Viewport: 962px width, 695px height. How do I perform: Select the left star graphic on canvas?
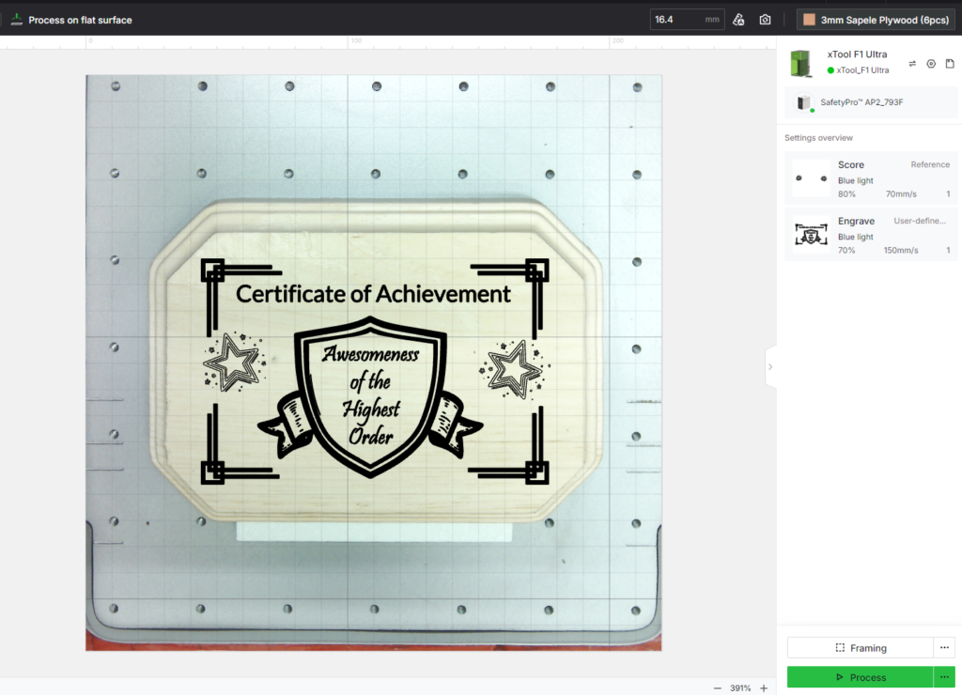[x=234, y=363]
